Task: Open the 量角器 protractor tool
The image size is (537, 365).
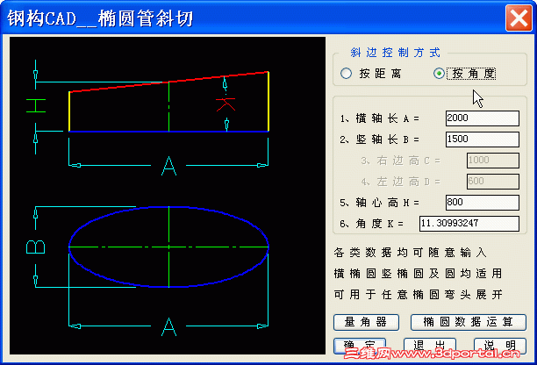Action: [x=366, y=322]
